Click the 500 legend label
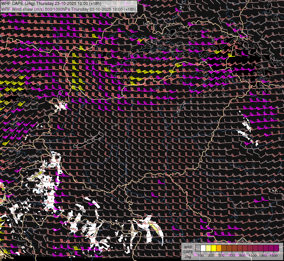Viewport: 284px width, 261px height. coord(221,255)
